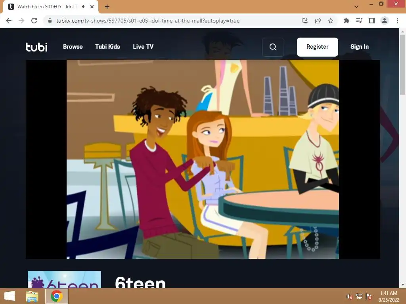Bookmark this page with star
The image size is (406, 304).
pos(331,21)
